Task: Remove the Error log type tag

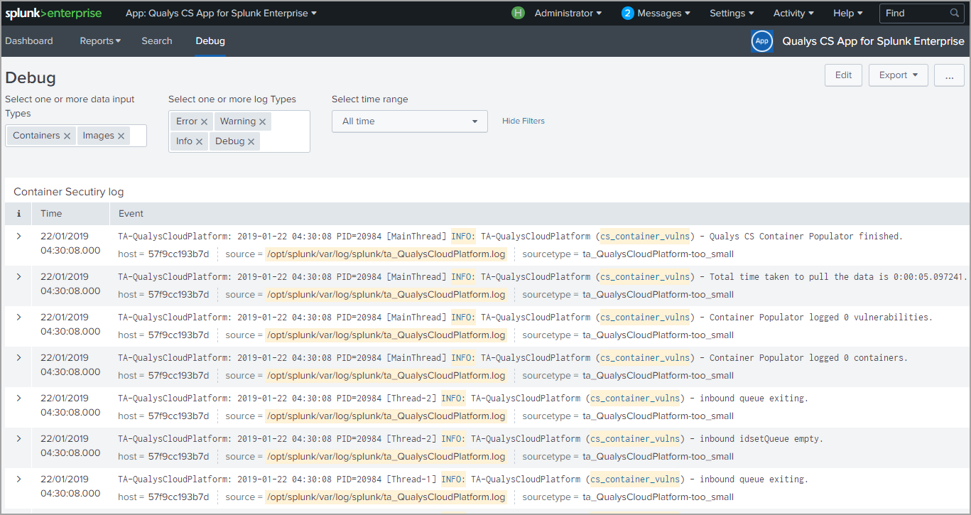Action: pyautogui.click(x=204, y=121)
